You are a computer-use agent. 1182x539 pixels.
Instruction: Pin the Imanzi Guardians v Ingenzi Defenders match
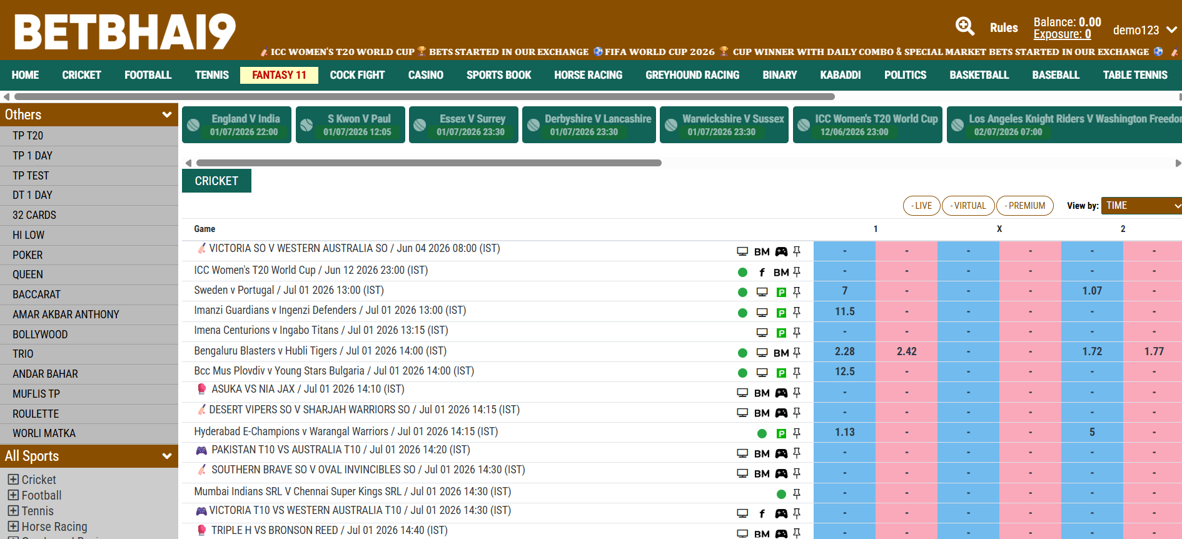797,312
